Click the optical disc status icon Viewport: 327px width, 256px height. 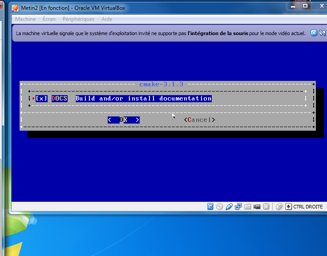click(x=219, y=207)
